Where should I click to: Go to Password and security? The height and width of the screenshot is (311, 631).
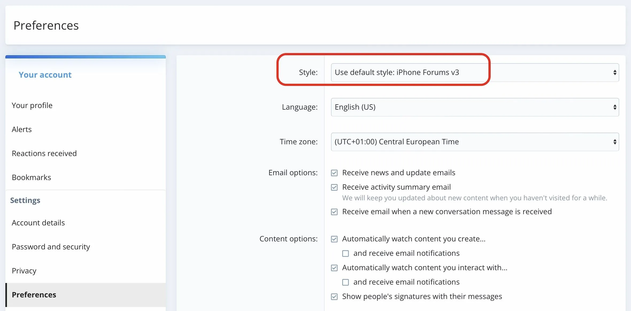51,247
